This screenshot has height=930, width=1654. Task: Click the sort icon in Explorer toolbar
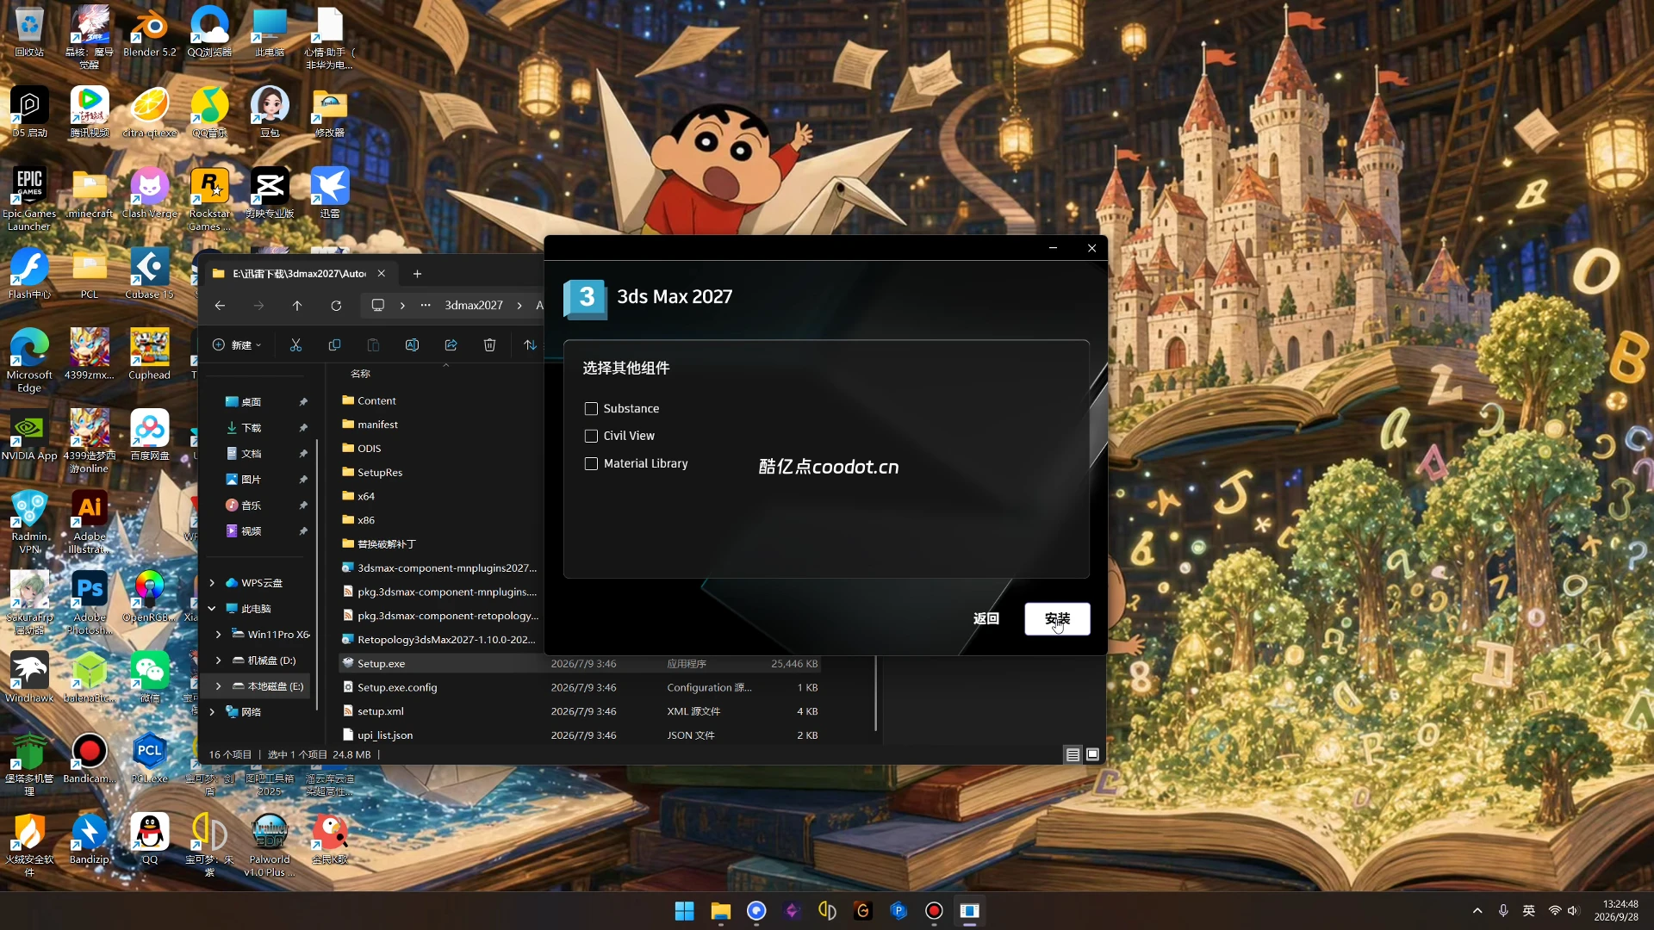tap(530, 345)
